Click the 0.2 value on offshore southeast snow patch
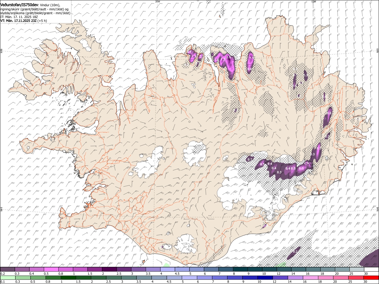The image size is (379, 284). click(295, 251)
